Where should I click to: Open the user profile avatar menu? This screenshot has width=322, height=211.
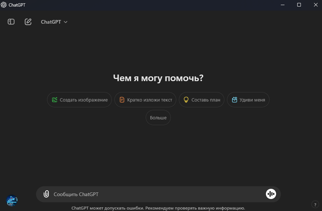(12, 200)
